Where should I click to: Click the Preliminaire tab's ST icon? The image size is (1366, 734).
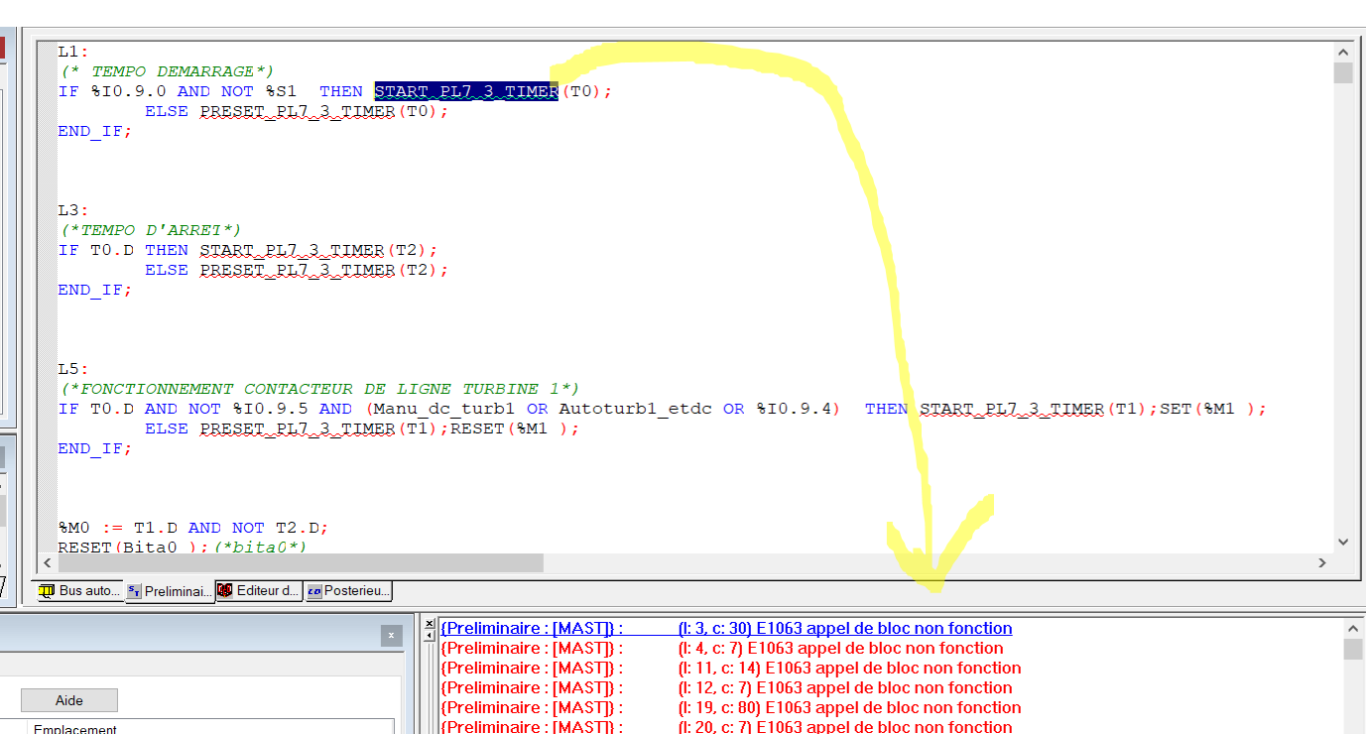[x=134, y=591]
